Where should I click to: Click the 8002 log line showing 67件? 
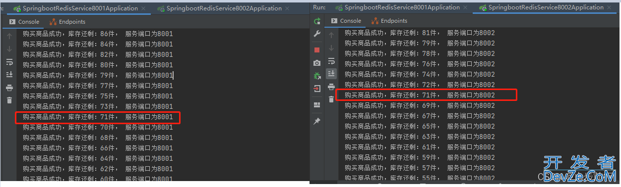[x=420, y=116]
